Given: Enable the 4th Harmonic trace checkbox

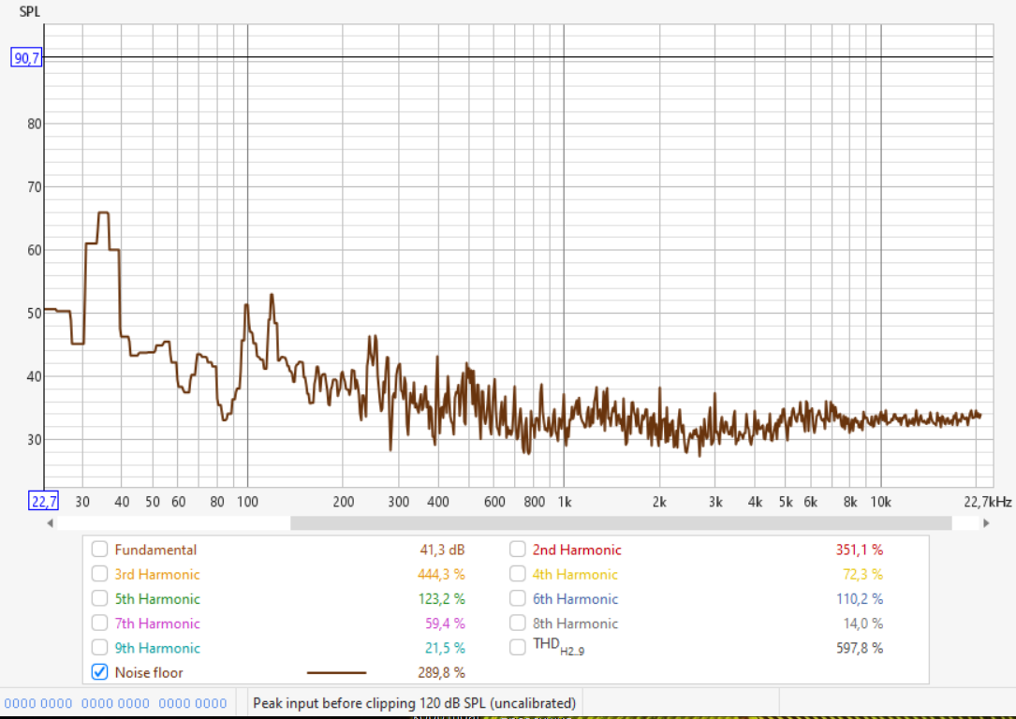Looking at the screenshot, I should (x=517, y=574).
